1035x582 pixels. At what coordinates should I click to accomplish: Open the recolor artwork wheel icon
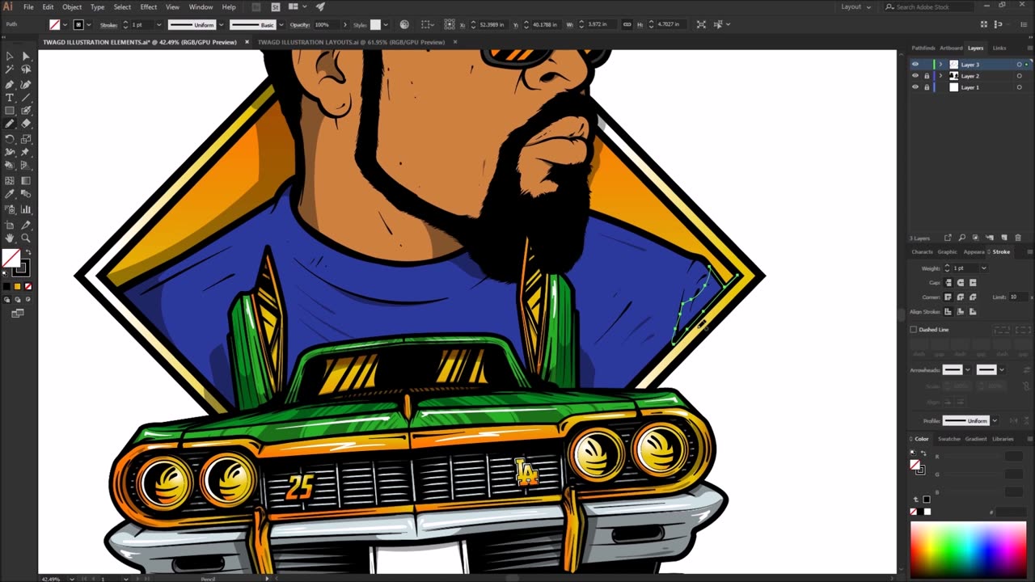(x=404, y=25)
